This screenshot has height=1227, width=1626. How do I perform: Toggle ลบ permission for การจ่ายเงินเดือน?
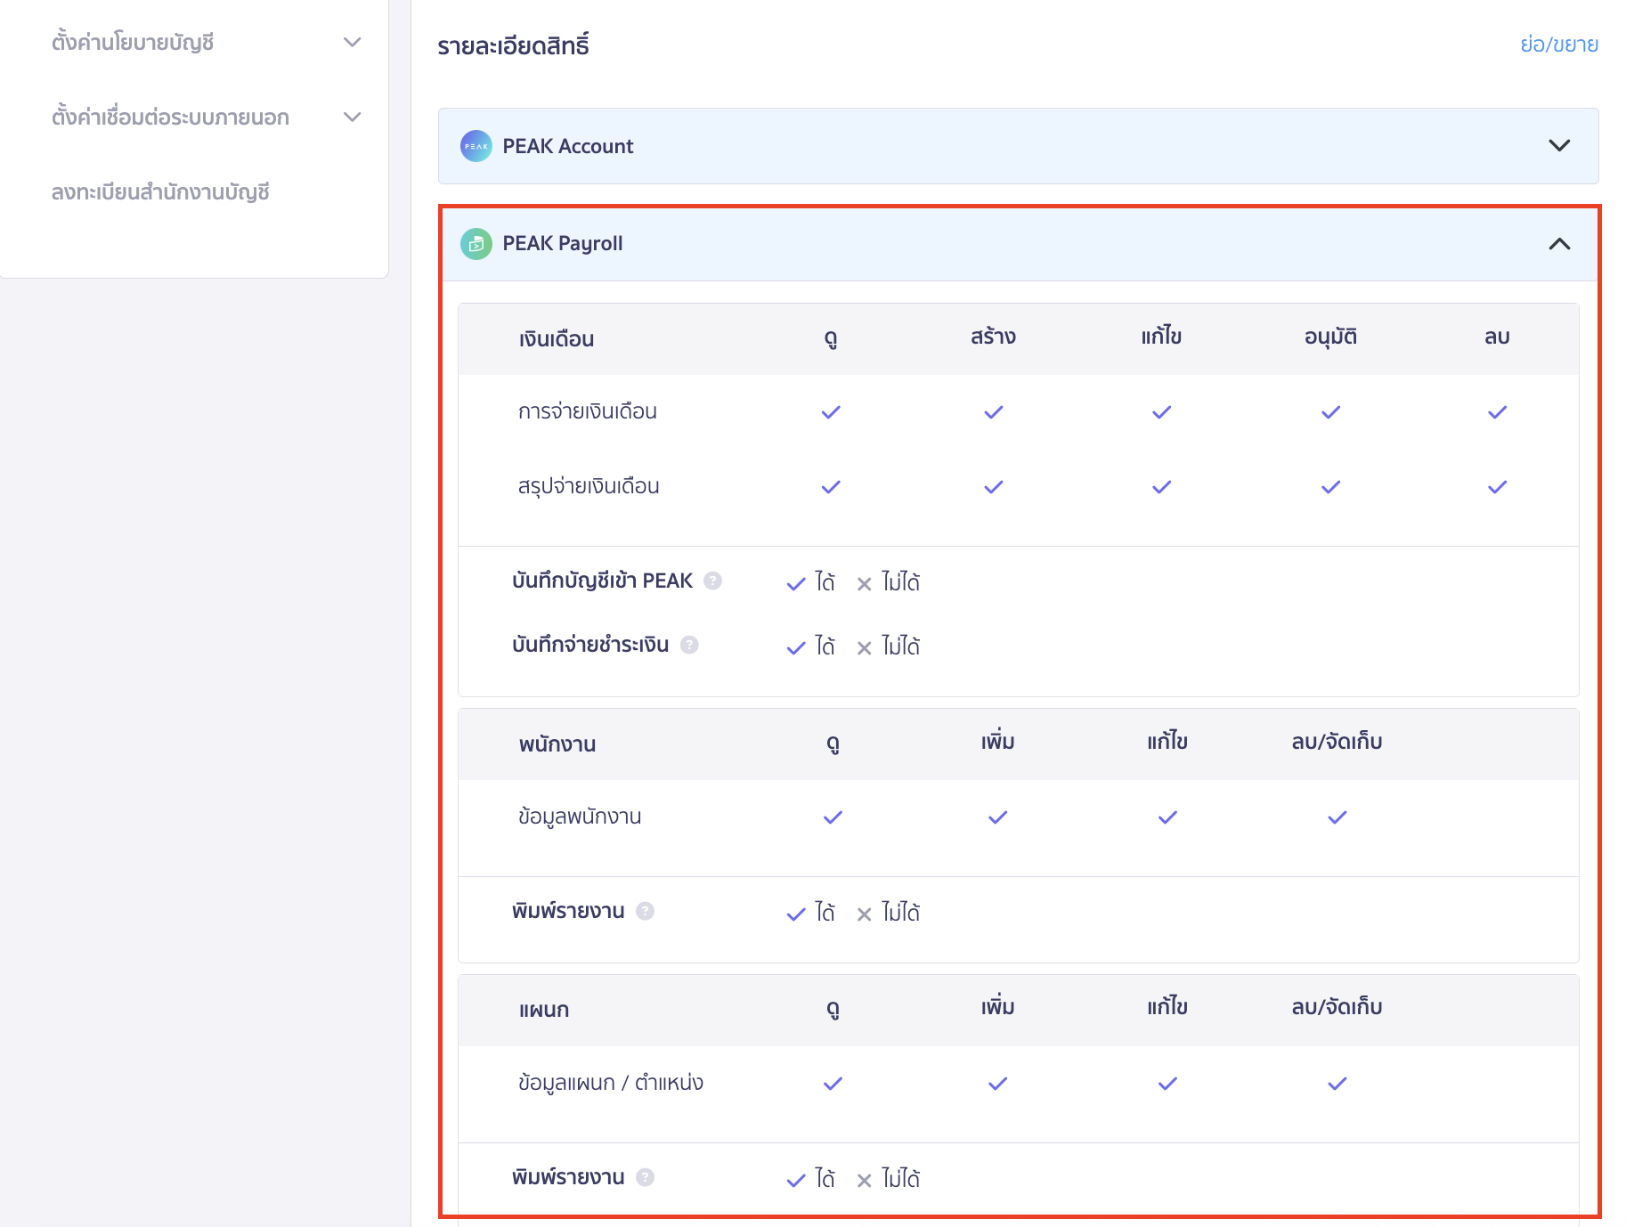(x=1497, y=412)
